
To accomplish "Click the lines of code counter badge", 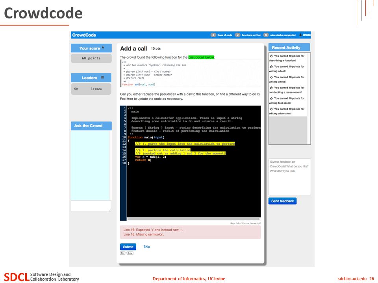I will [213, 35].
